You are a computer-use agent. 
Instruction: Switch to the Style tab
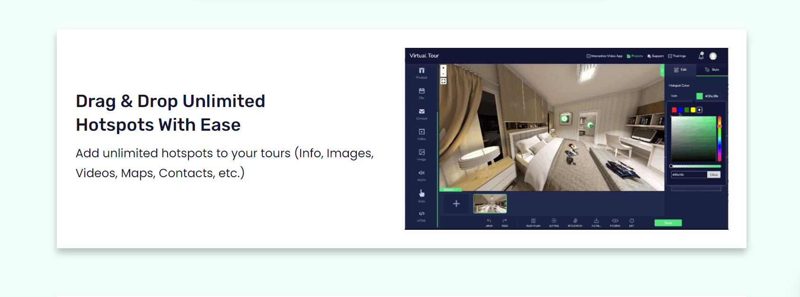[712, 70]
